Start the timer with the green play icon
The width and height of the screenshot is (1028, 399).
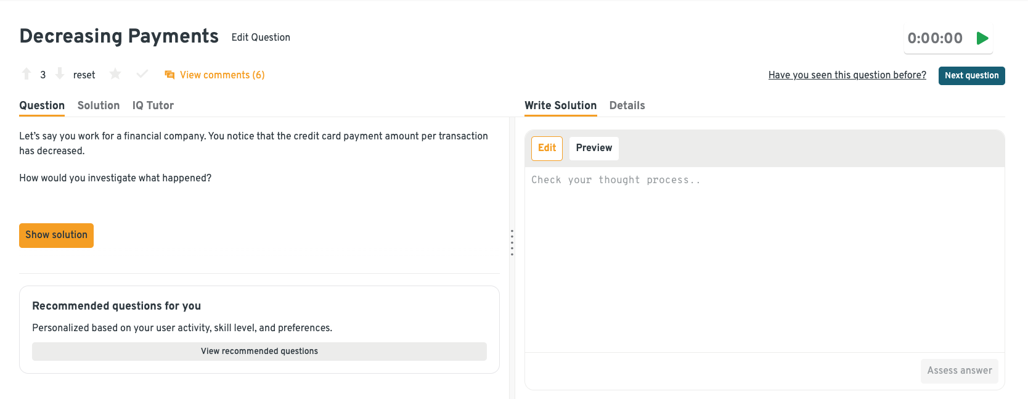(982, 38)
